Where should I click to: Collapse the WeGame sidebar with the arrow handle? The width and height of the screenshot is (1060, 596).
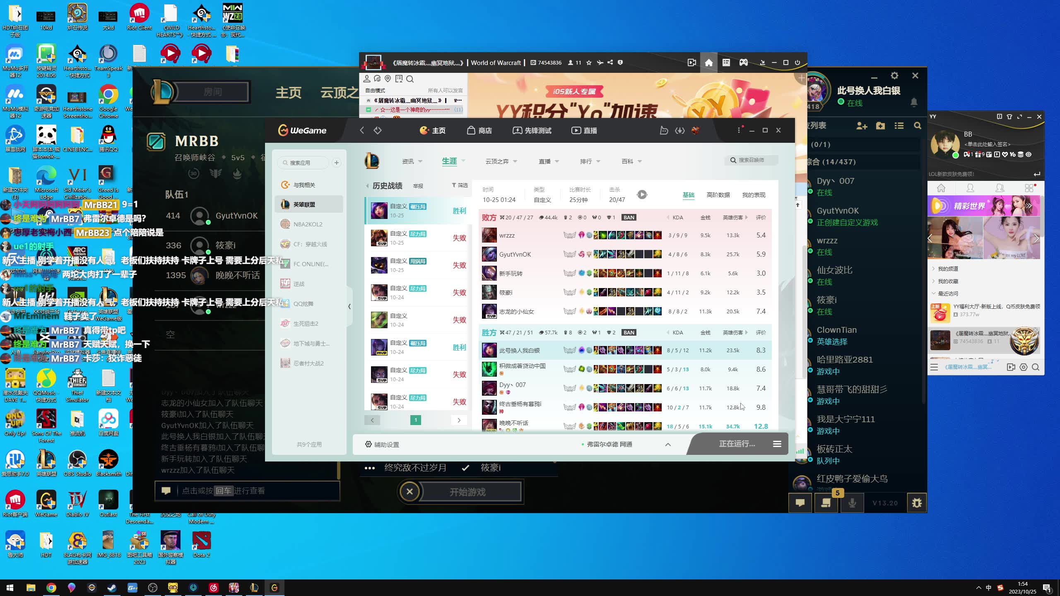click(349, 306)
